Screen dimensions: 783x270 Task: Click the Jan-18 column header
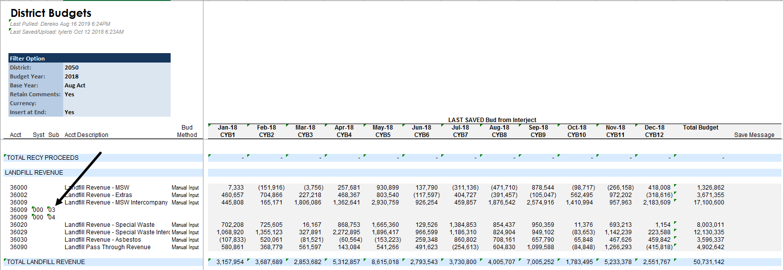228,128
